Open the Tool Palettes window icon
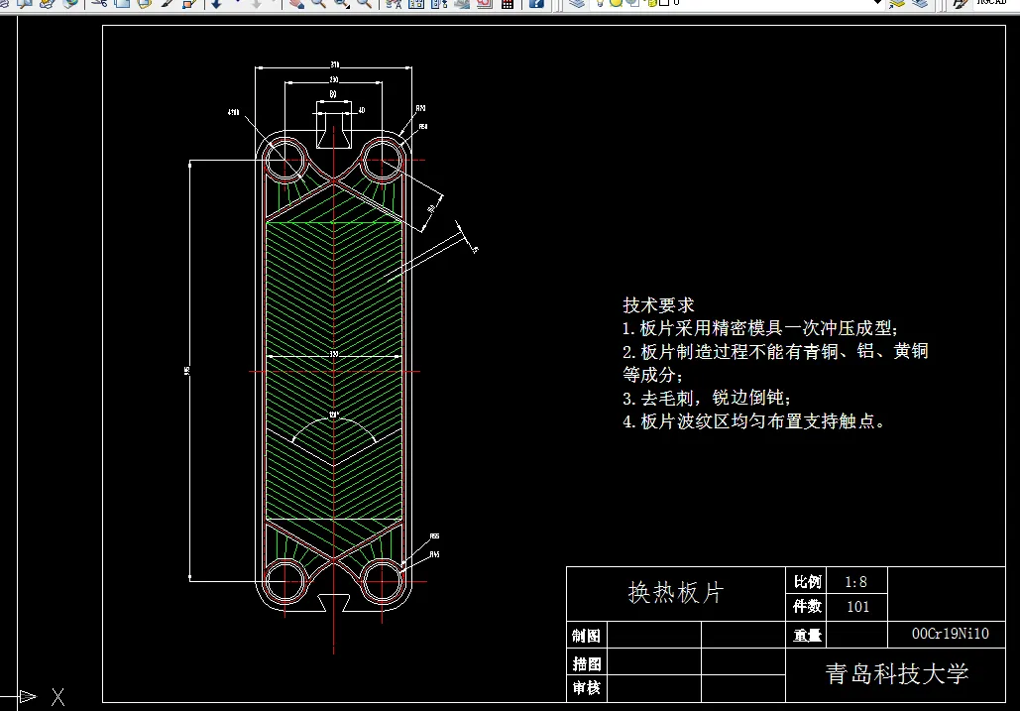This screenshot has height=711, width=1020. pyautogui.click(x=439, y=3)
